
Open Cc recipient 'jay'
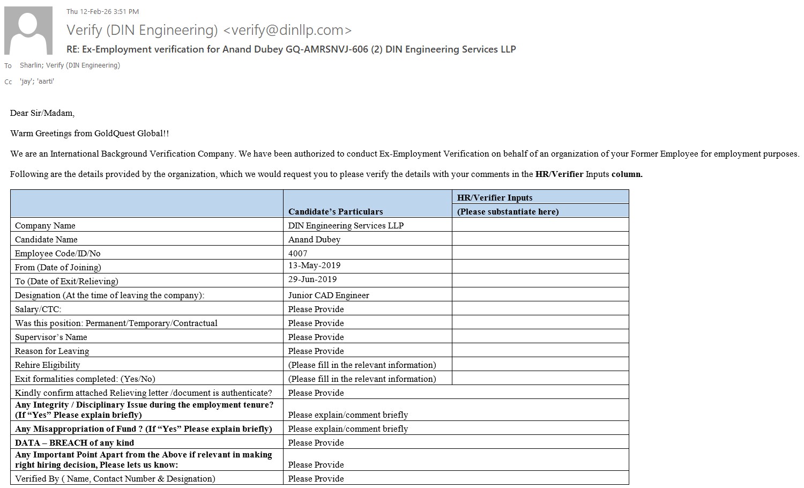click(x=26, y=82)
